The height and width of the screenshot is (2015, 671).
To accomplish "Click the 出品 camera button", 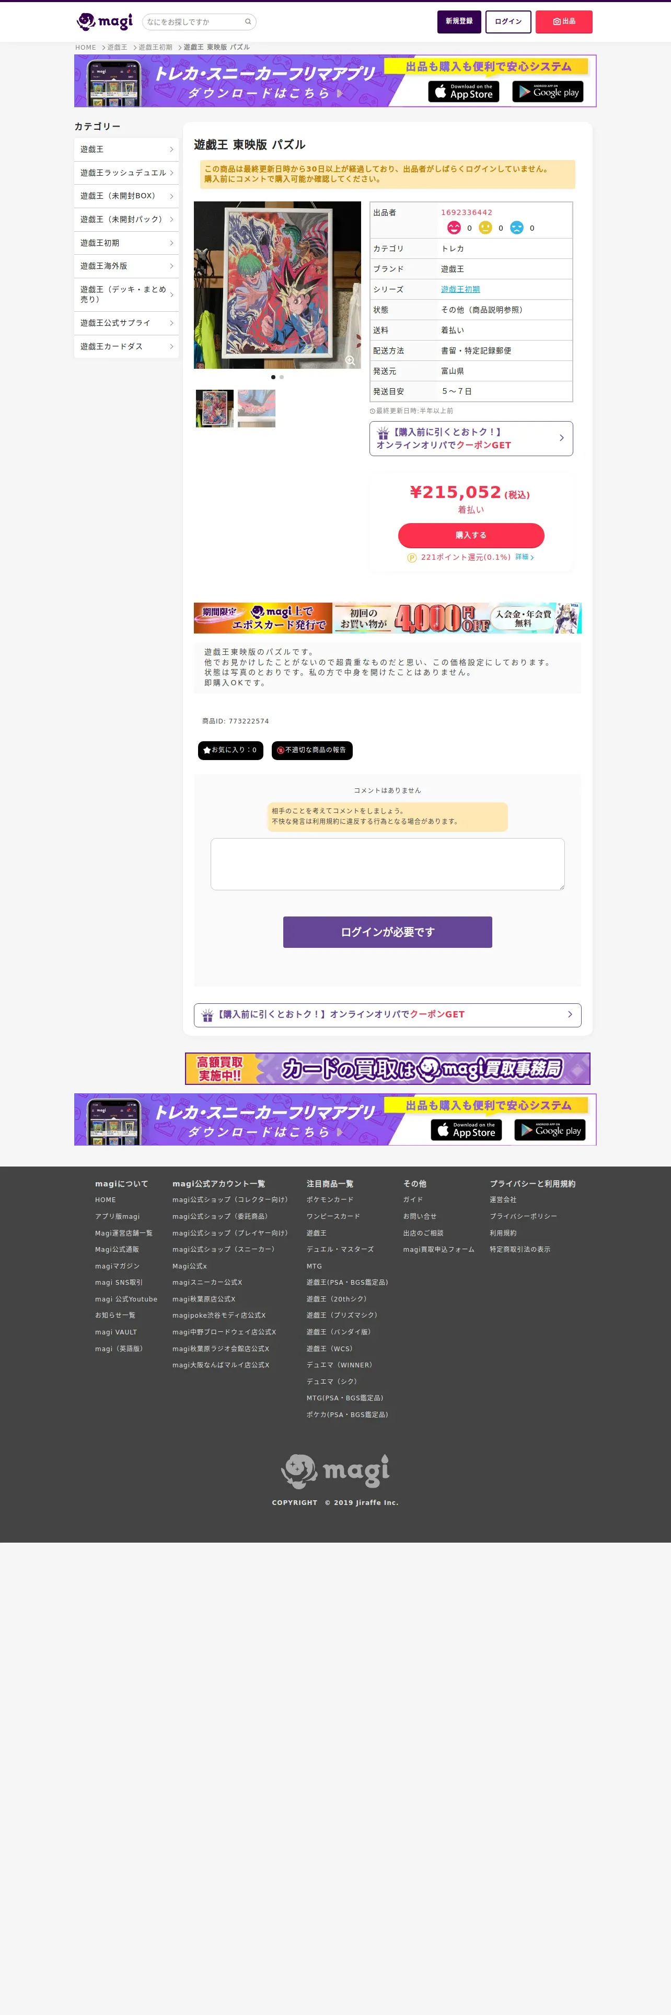I will pyautogui.click(x=563, y=21).
